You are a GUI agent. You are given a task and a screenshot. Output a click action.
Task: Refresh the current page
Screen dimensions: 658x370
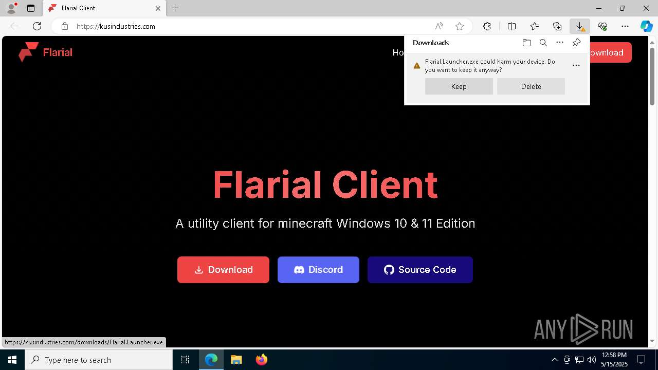pyautogui.click(x=37, y=26)
